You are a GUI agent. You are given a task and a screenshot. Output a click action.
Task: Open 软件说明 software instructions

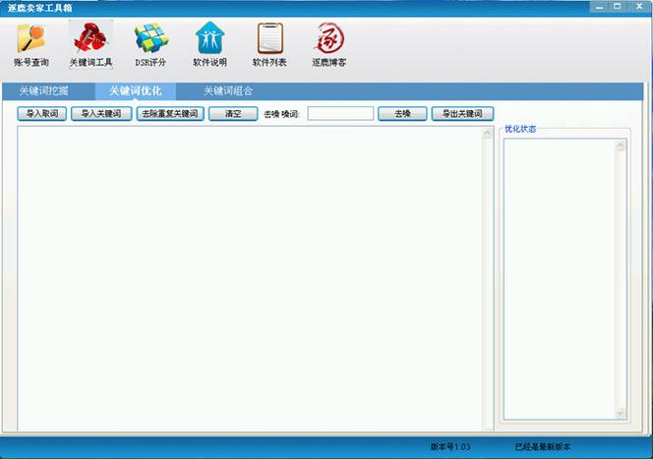coord(209,44)
